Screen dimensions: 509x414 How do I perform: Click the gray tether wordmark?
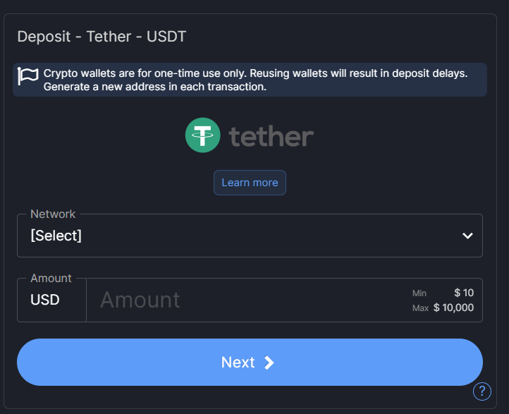271,136
